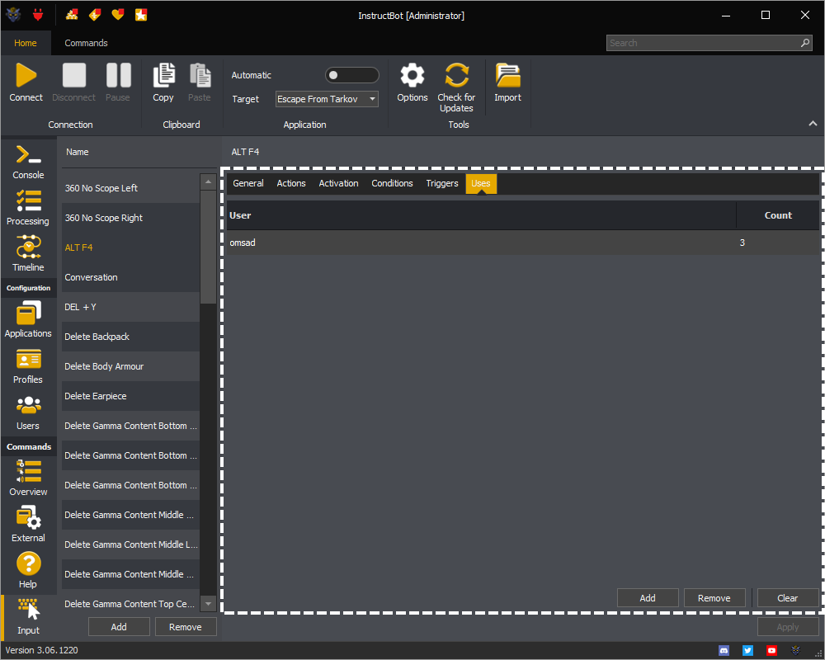
Task: Open the Twitter link in status bar
Action: click(x=747, y=651)
